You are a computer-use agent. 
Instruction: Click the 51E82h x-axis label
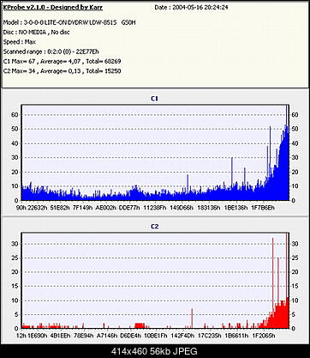60,208
